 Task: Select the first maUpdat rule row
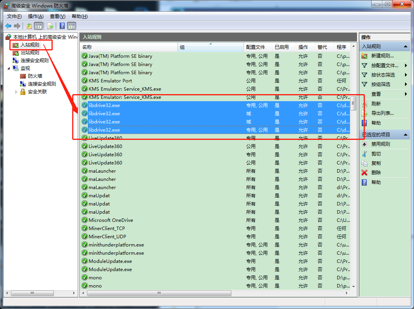pos(215,196)
